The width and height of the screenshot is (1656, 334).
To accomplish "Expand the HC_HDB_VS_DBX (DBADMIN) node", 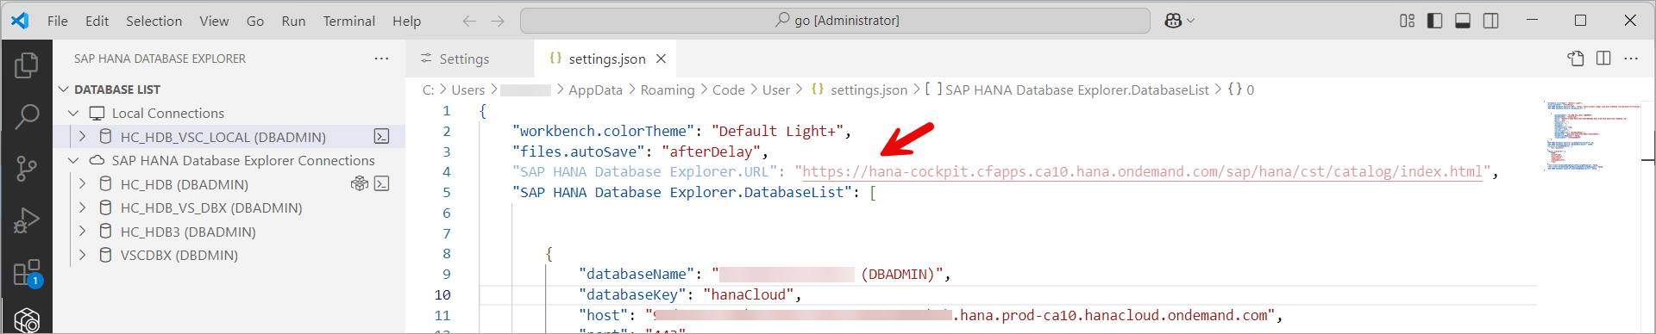I will [x=82, y=207].
